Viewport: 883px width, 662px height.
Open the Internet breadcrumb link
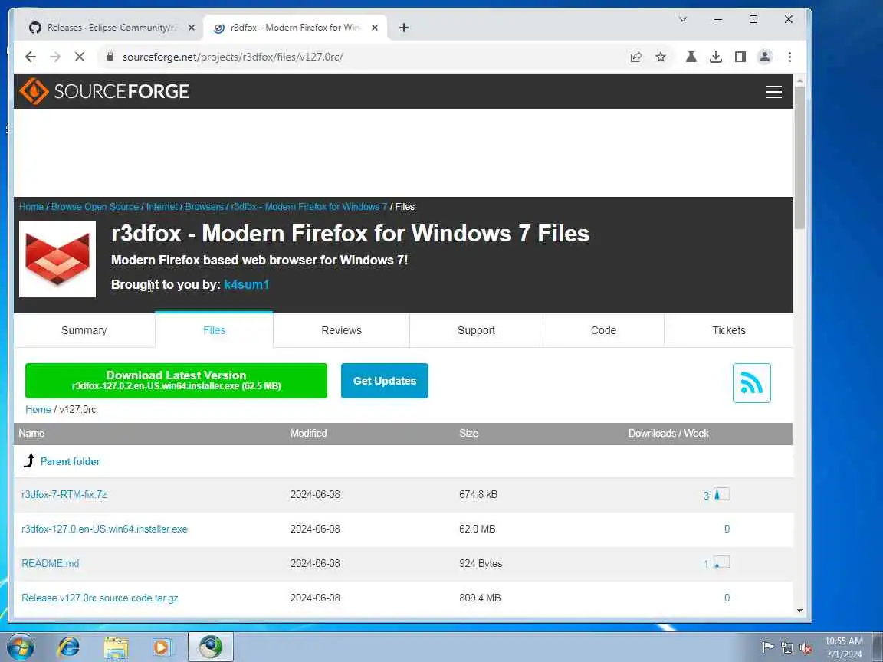point(162,207)
